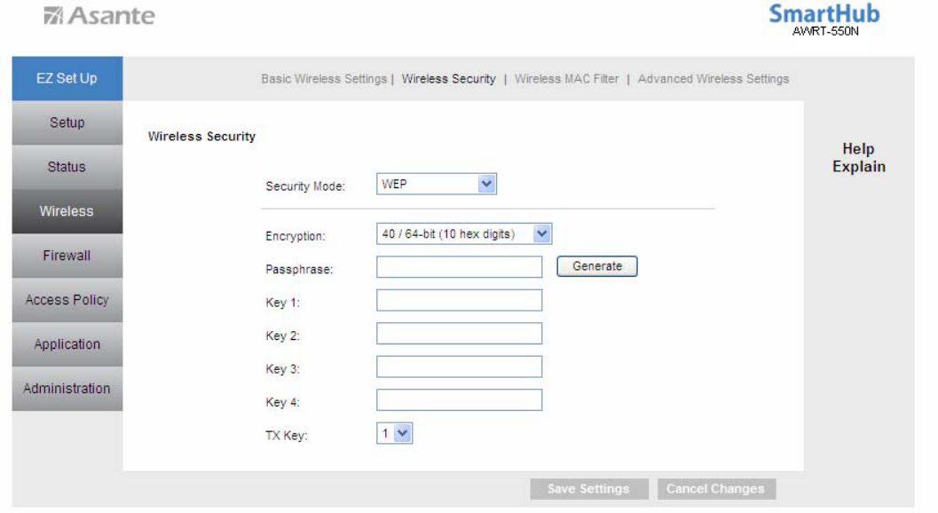Focus the Passphrase input field

pyautogui.click(x=459, y=266)
